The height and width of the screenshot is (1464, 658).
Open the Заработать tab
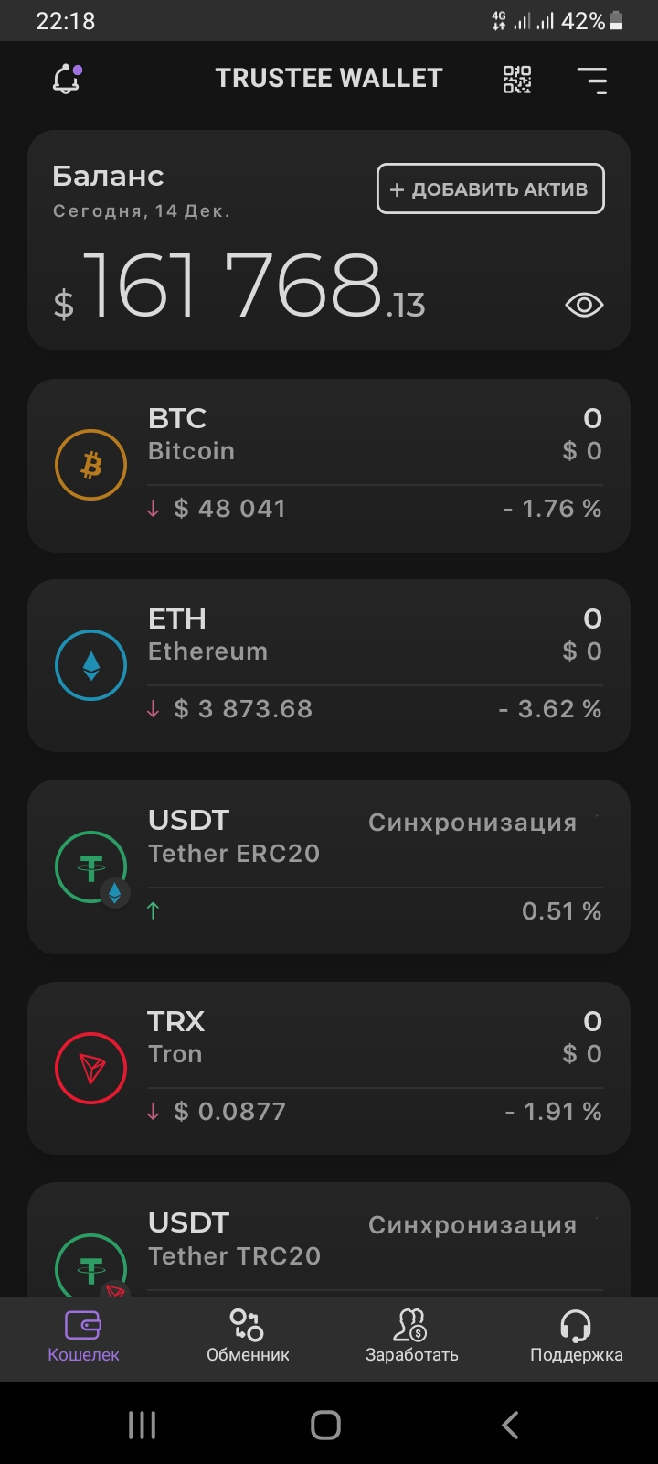point(411,1338)
